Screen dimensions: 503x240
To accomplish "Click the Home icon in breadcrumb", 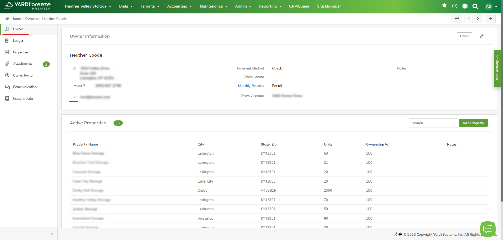I will click(x=7, y=19).
